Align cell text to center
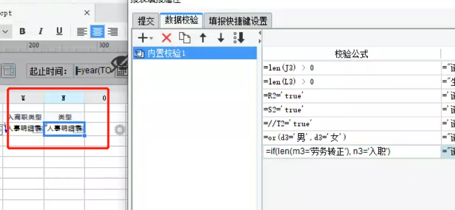Image resolution: width=455 pixels, height=210 pixels. tap(98, 32)
